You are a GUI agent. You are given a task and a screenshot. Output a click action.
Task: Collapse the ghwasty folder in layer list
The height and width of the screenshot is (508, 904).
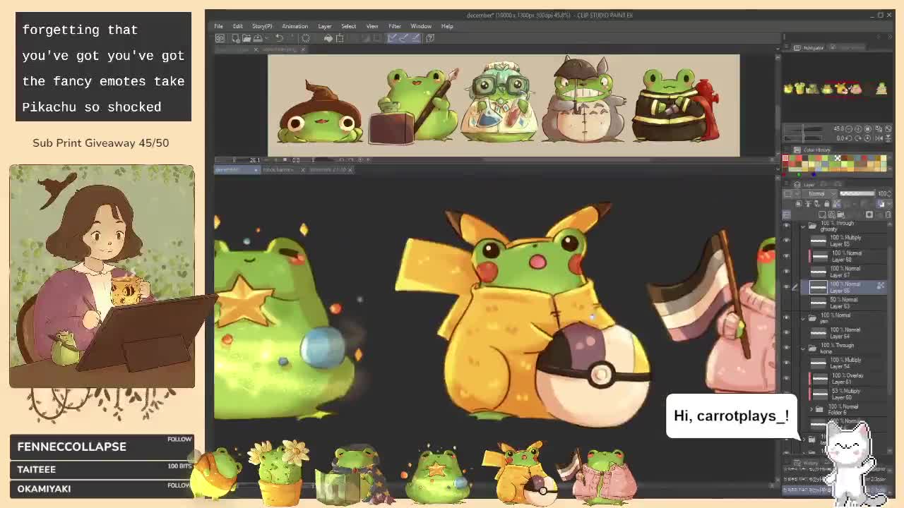click(803, 226)
